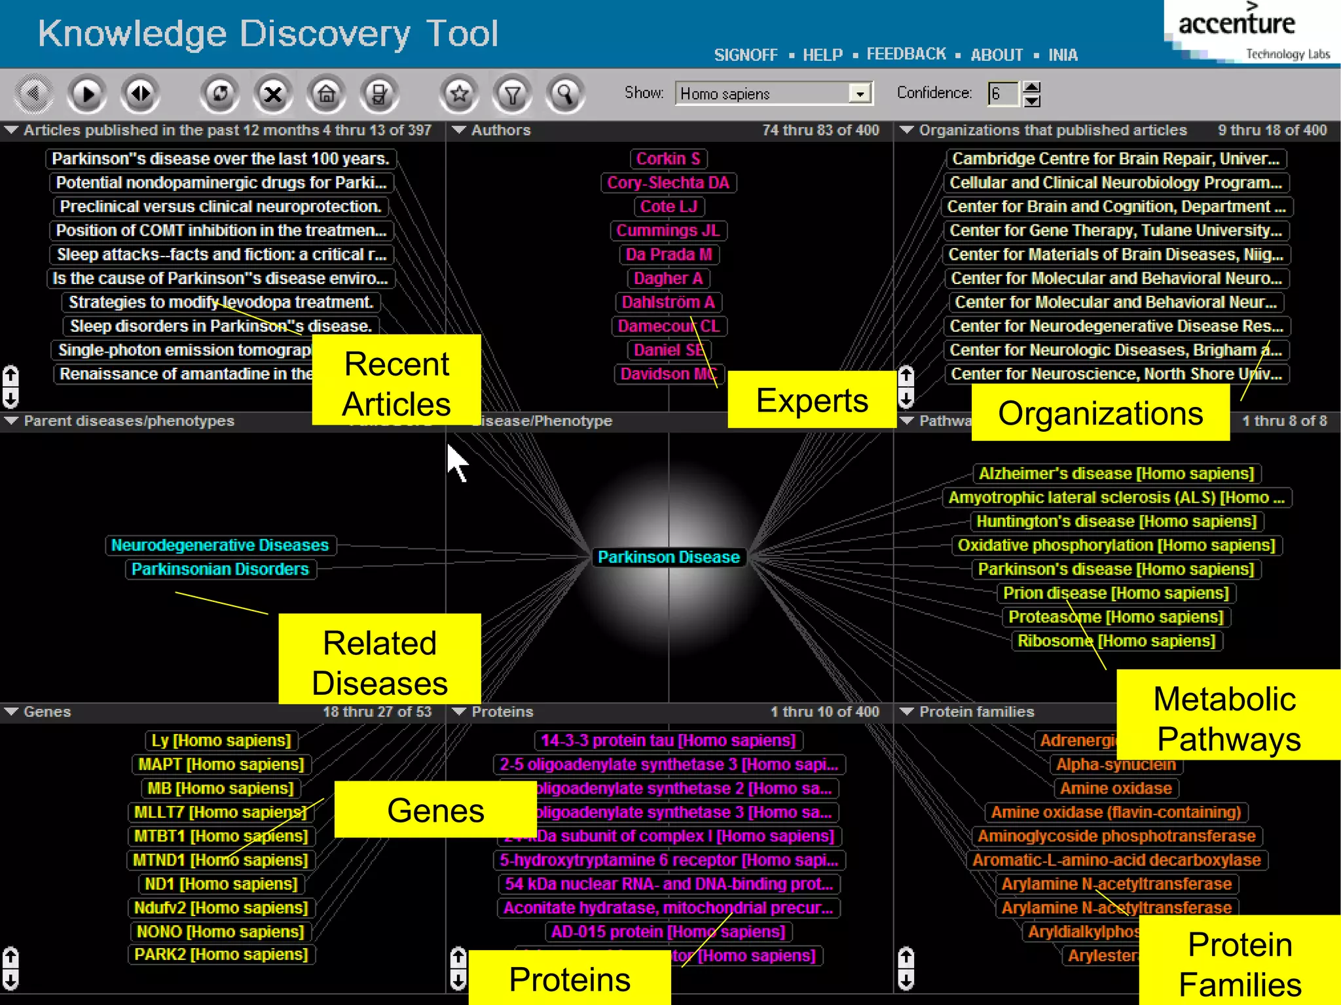This screenshot has width=1341, height=1005.
Task: Select Huntington's disease [Homo sapiens] pathway
Action: click(x=1116, y=521)
